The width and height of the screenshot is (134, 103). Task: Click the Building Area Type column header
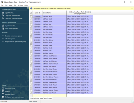click(x=80, y=13)
